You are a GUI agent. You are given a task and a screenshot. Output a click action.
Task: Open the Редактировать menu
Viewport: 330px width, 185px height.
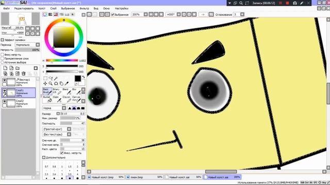[x=24, y=8]
